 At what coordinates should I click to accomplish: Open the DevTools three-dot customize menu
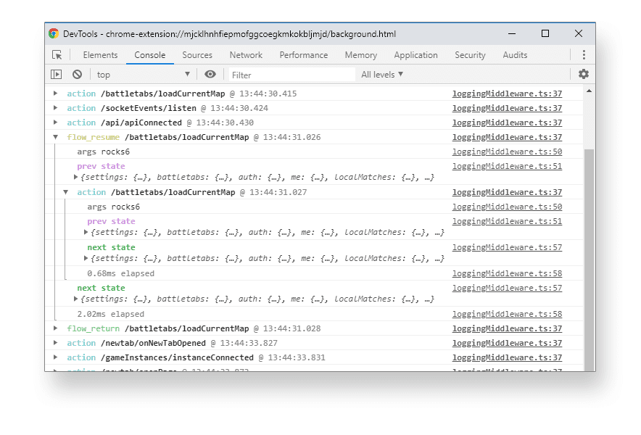pos(584,55)
